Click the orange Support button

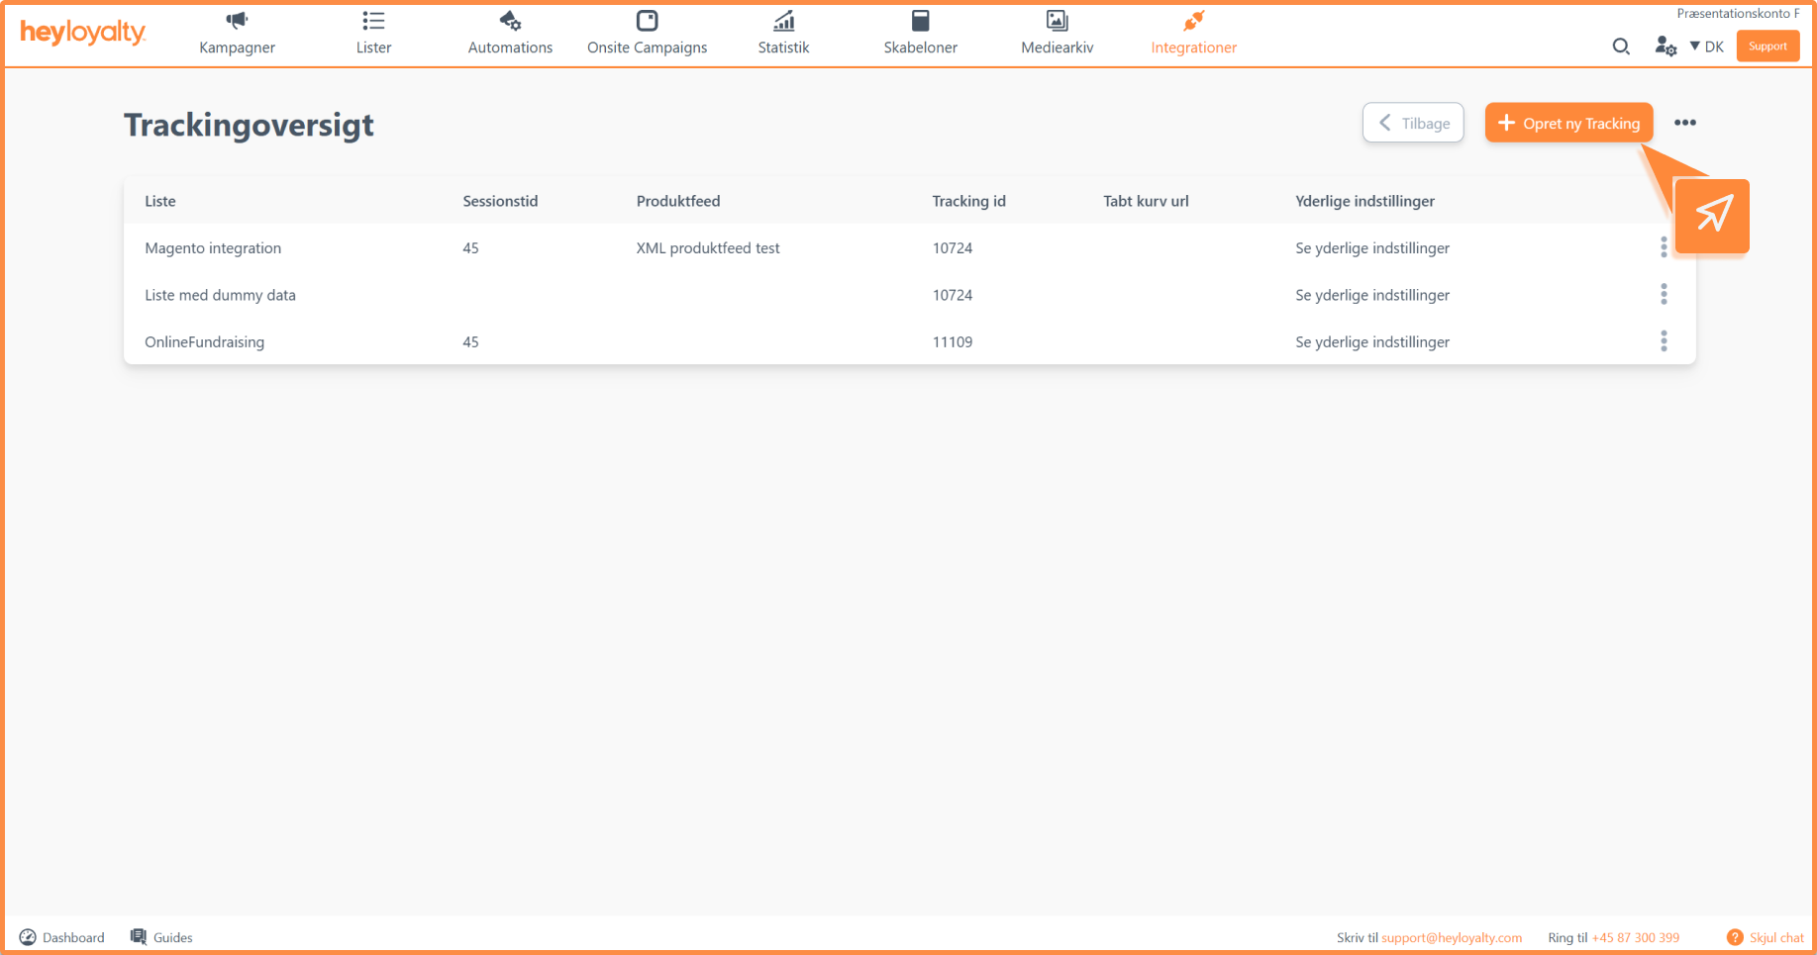click(x=1767, y=47)
